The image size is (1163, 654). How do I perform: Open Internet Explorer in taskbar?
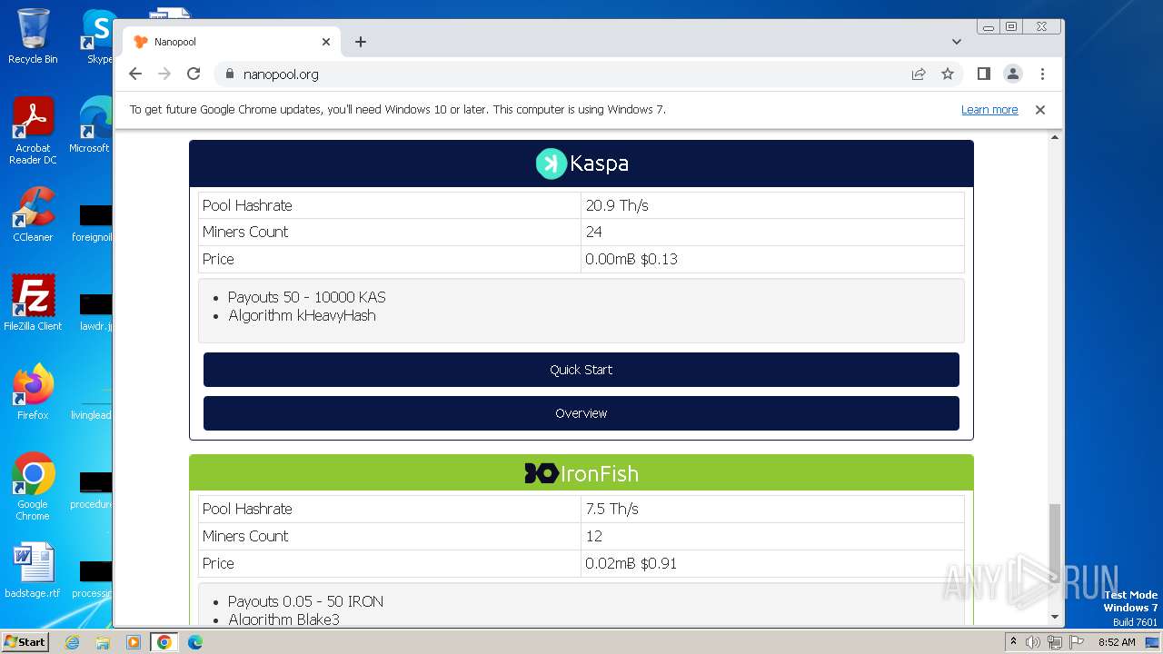pyautogui.click(x=73, y=642)
